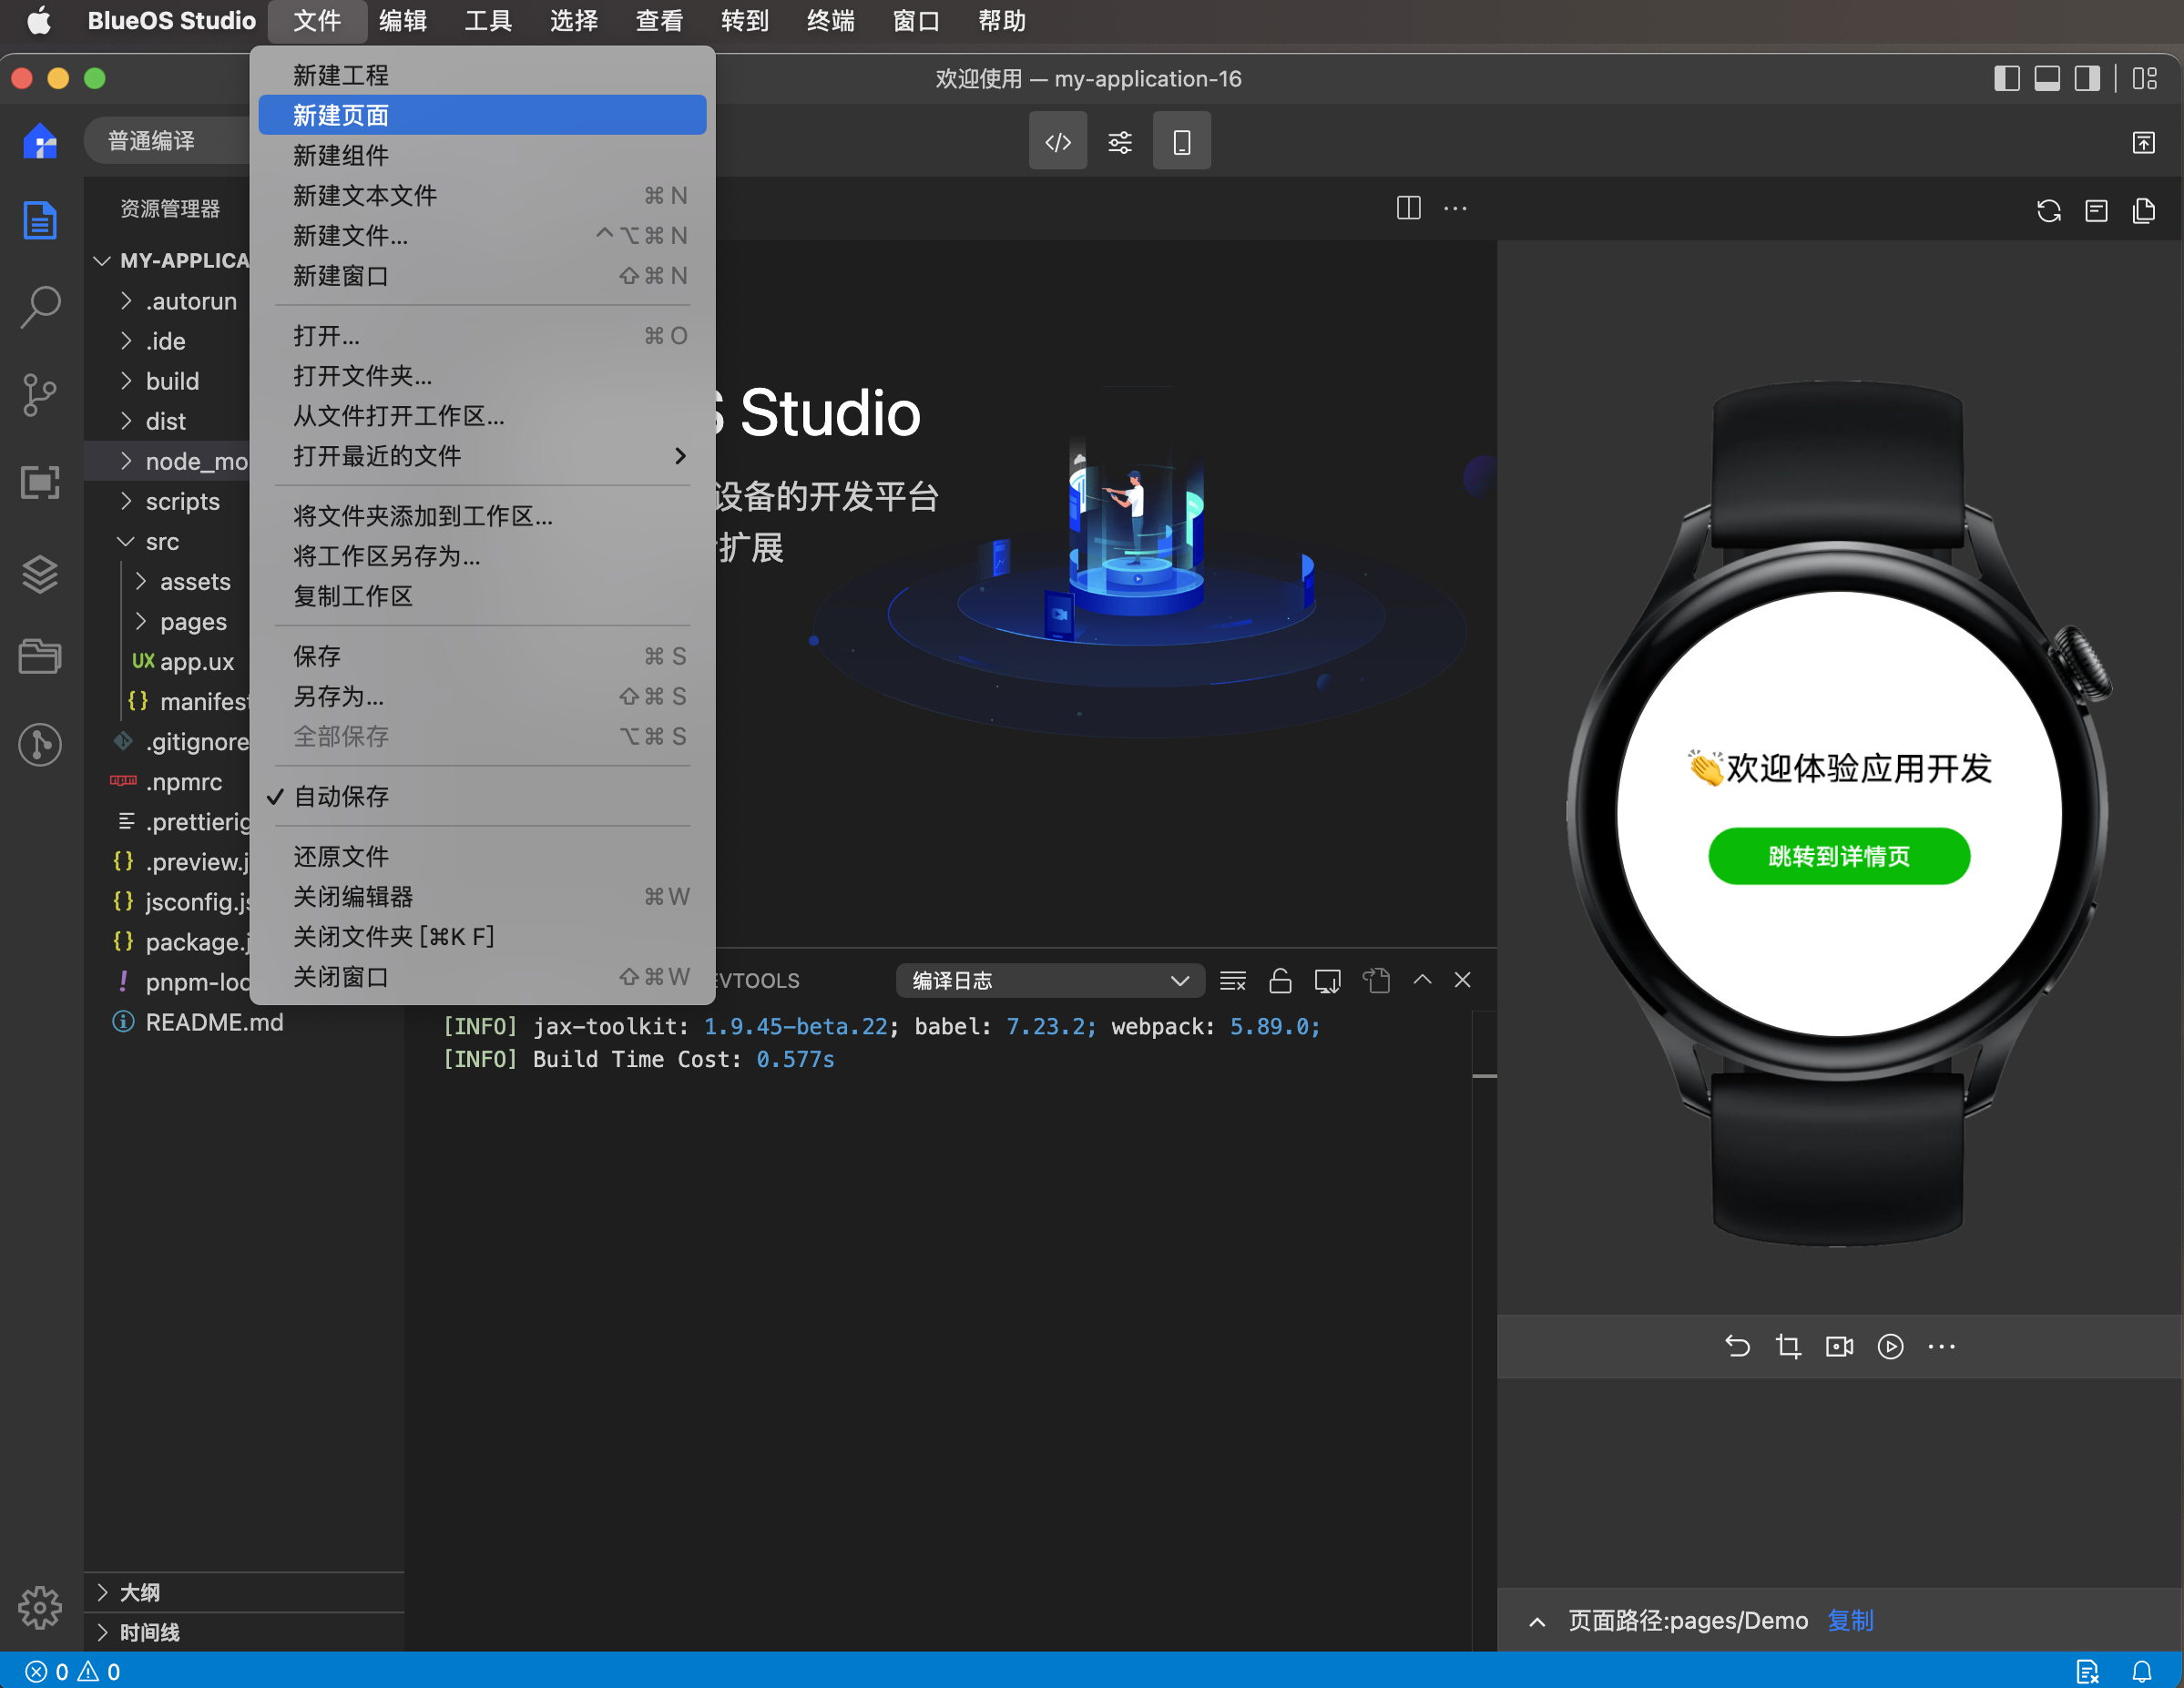Close the bottom log panel
This screenshot has width=2184, height=1688.
point(1462,980)
